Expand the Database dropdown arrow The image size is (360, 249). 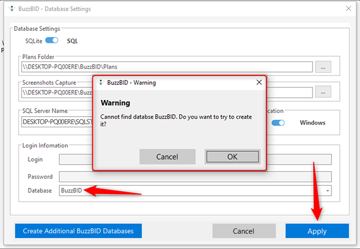coord(328,191)
